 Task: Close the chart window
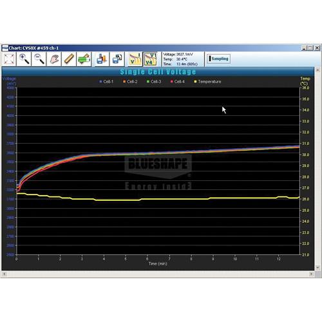(317, 48)
